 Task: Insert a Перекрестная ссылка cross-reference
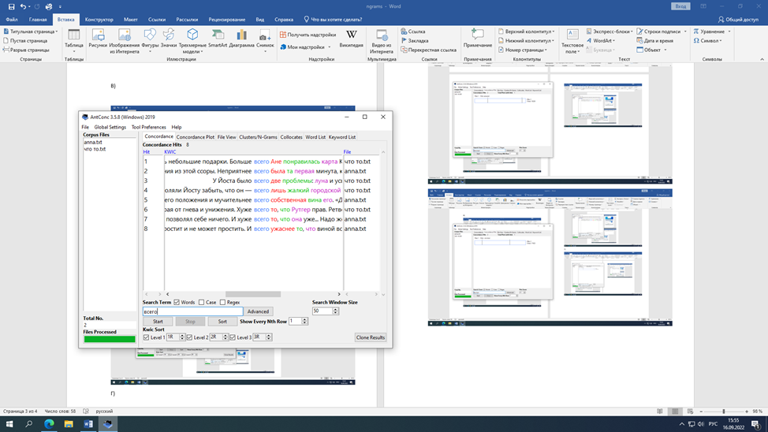[x=429, y=50]
